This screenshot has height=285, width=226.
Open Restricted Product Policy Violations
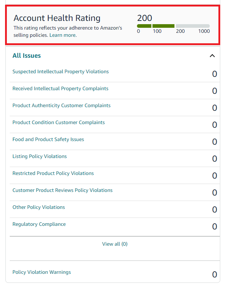(53, 173)
